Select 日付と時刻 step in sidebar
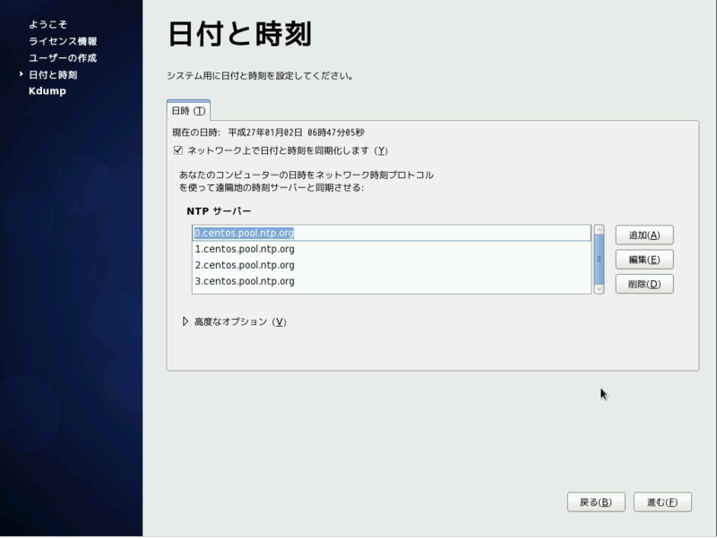The height and width of the screenshot is (539, 717). [53, 74]
